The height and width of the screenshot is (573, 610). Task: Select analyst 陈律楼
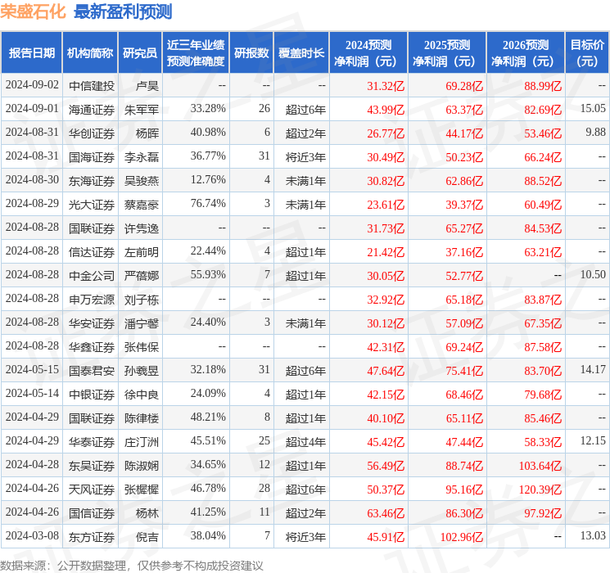tap(141, 417)
